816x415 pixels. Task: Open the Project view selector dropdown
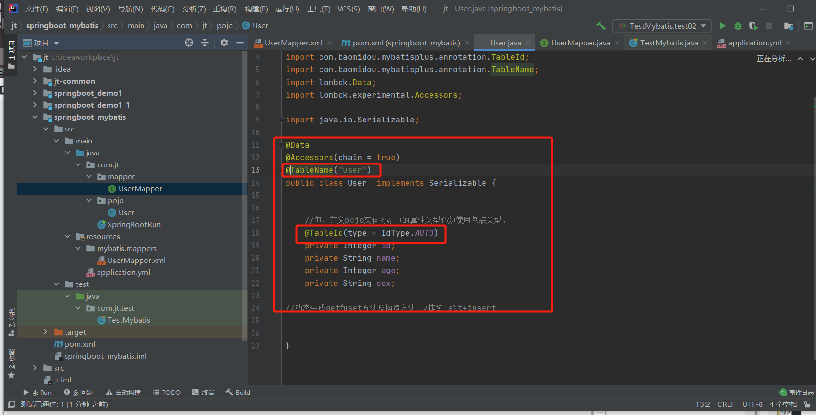tap(41, 43)
